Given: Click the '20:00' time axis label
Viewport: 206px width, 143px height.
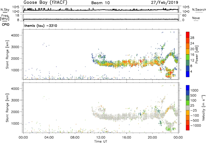Looking at the screenshot, I should click(152, 138).
